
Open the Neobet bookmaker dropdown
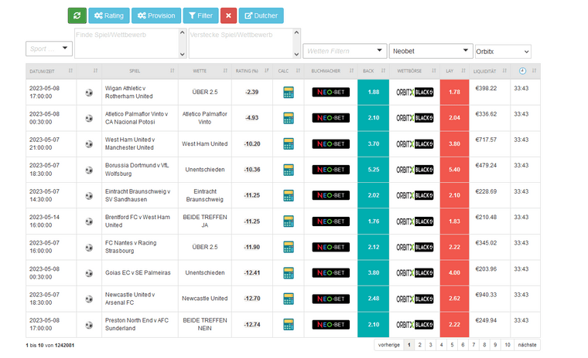pos(430,51)
